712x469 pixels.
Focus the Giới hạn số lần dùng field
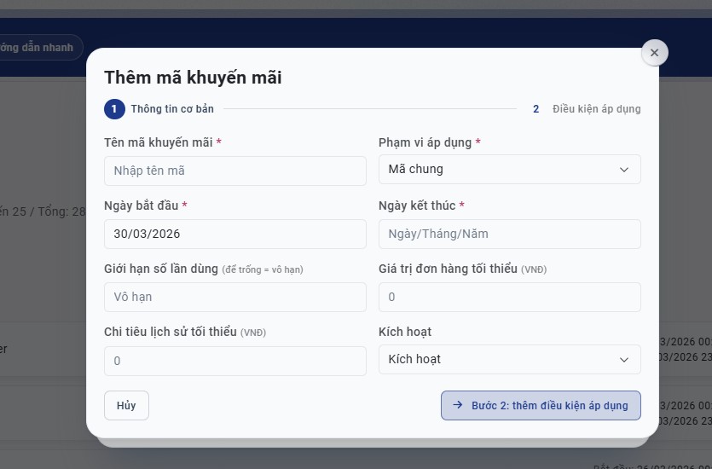[x=235, y=297]
